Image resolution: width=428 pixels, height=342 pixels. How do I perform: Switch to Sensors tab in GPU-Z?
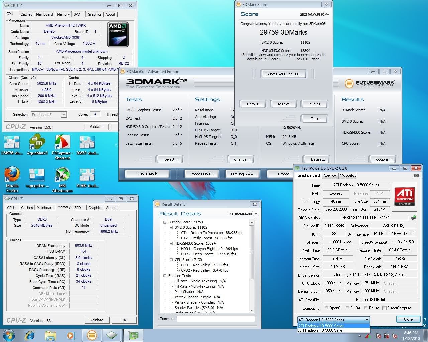(330, 176)
